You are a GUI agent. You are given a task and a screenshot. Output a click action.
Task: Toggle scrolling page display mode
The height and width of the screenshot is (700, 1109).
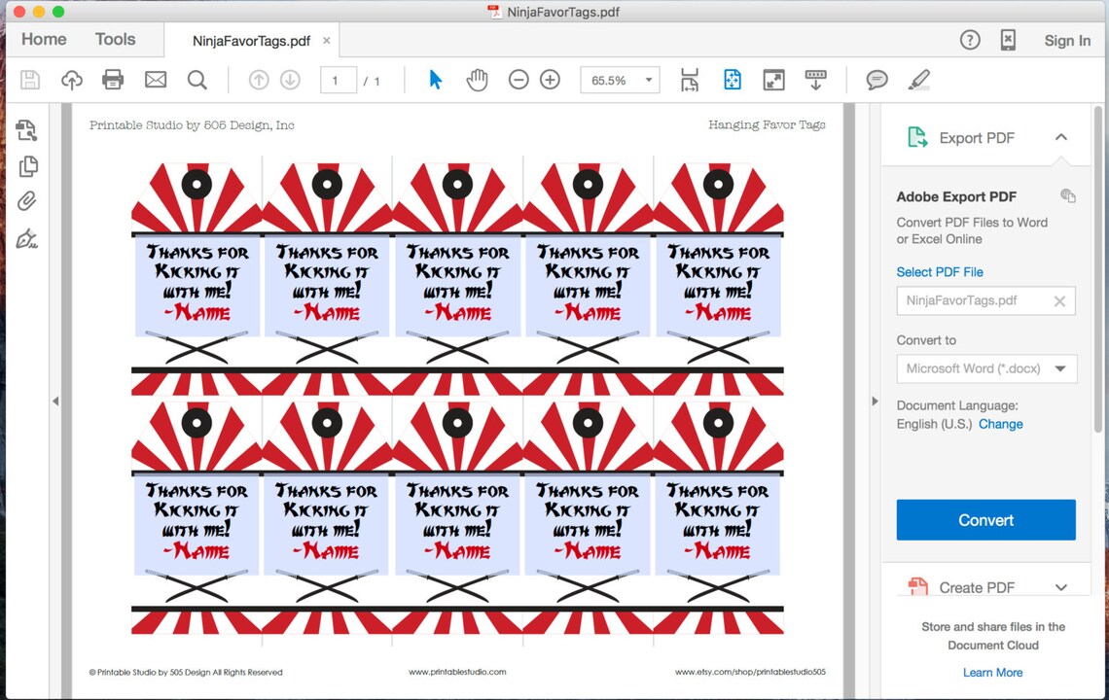[x=816, y=80]
